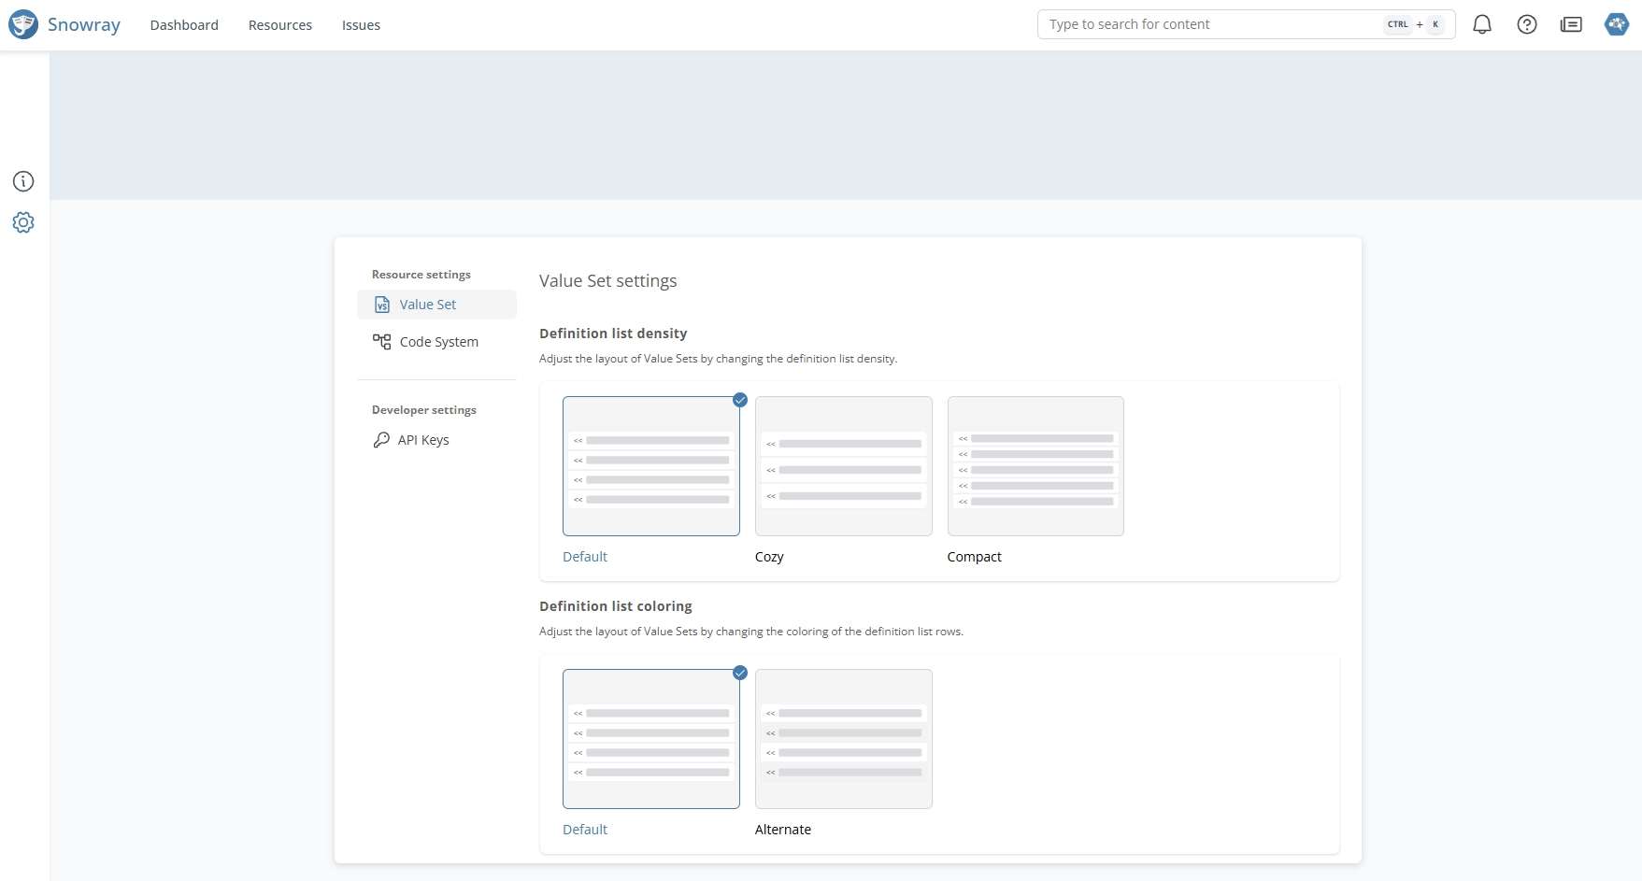1642x881 pixels.
Task: Open Value Set resource settings
Action: tap(428, 305)
